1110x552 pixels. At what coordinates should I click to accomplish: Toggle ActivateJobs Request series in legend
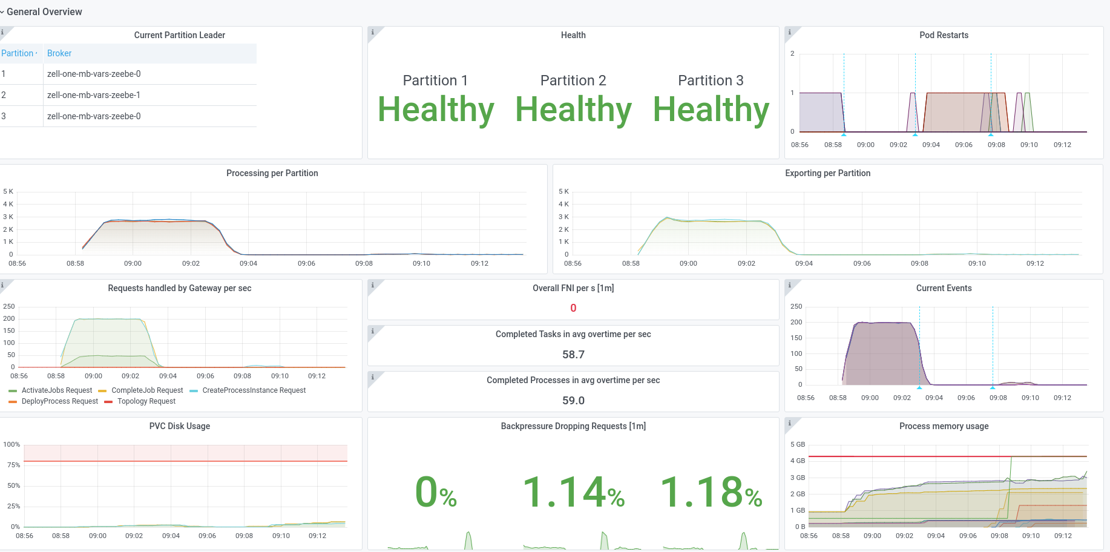pyautogui.click(x=57, y=390)
